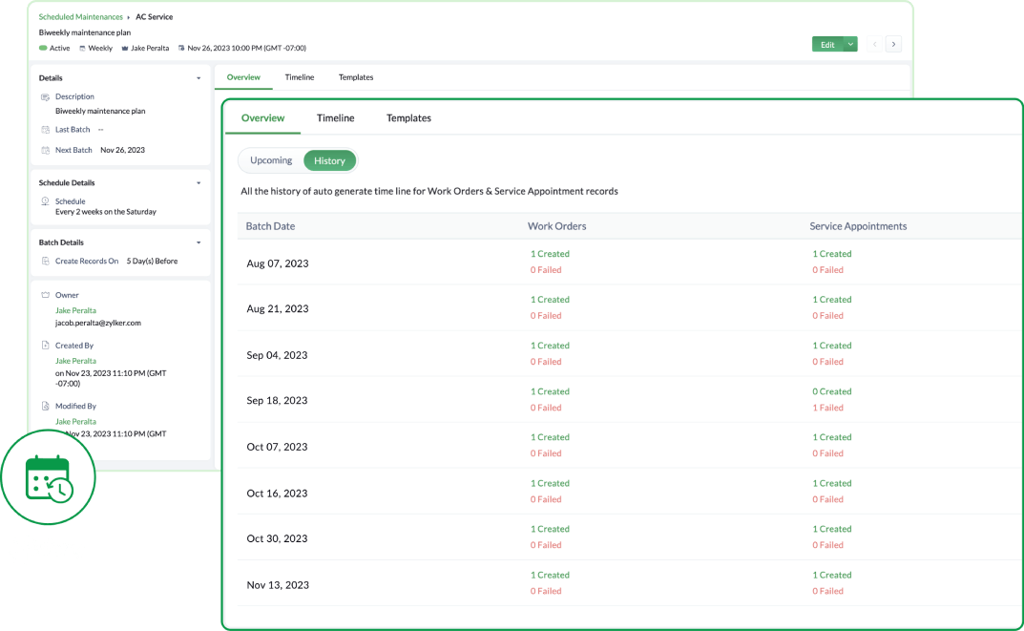Click the date icon beside Nov 26, 2023

pos(181,48)
